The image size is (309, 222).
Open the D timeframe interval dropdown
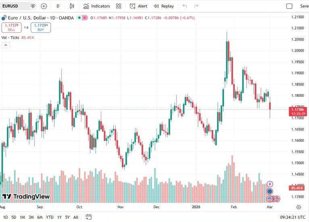(x=58, y=6)
